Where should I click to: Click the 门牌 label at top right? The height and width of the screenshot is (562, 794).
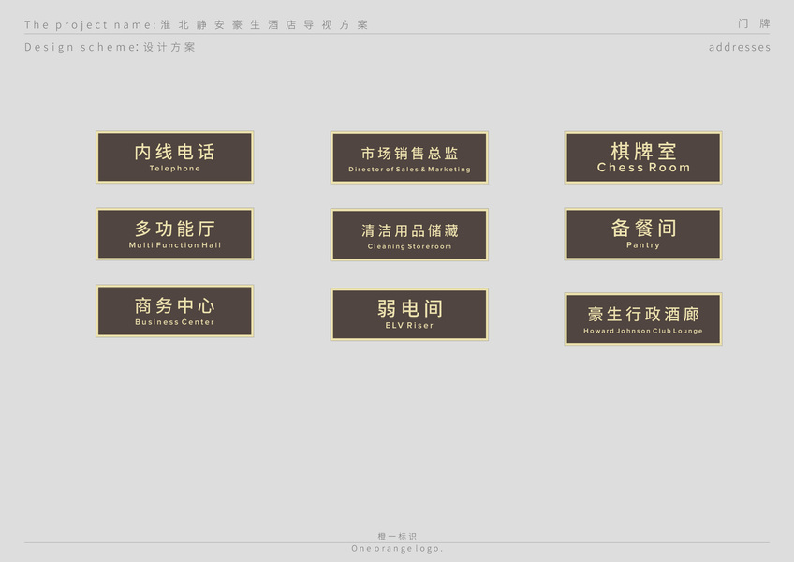coord(754,23)
